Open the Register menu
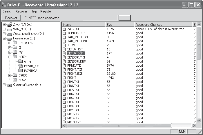The image size is (203, 135). 46,11
